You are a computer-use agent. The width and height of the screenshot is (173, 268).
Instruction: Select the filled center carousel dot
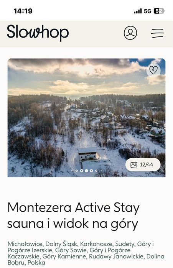87,171
